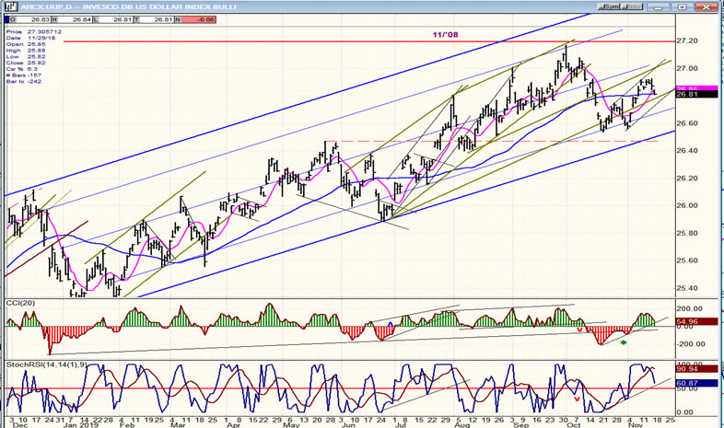
Task: Select the H field showing 26.84
Action: (72, 19)
